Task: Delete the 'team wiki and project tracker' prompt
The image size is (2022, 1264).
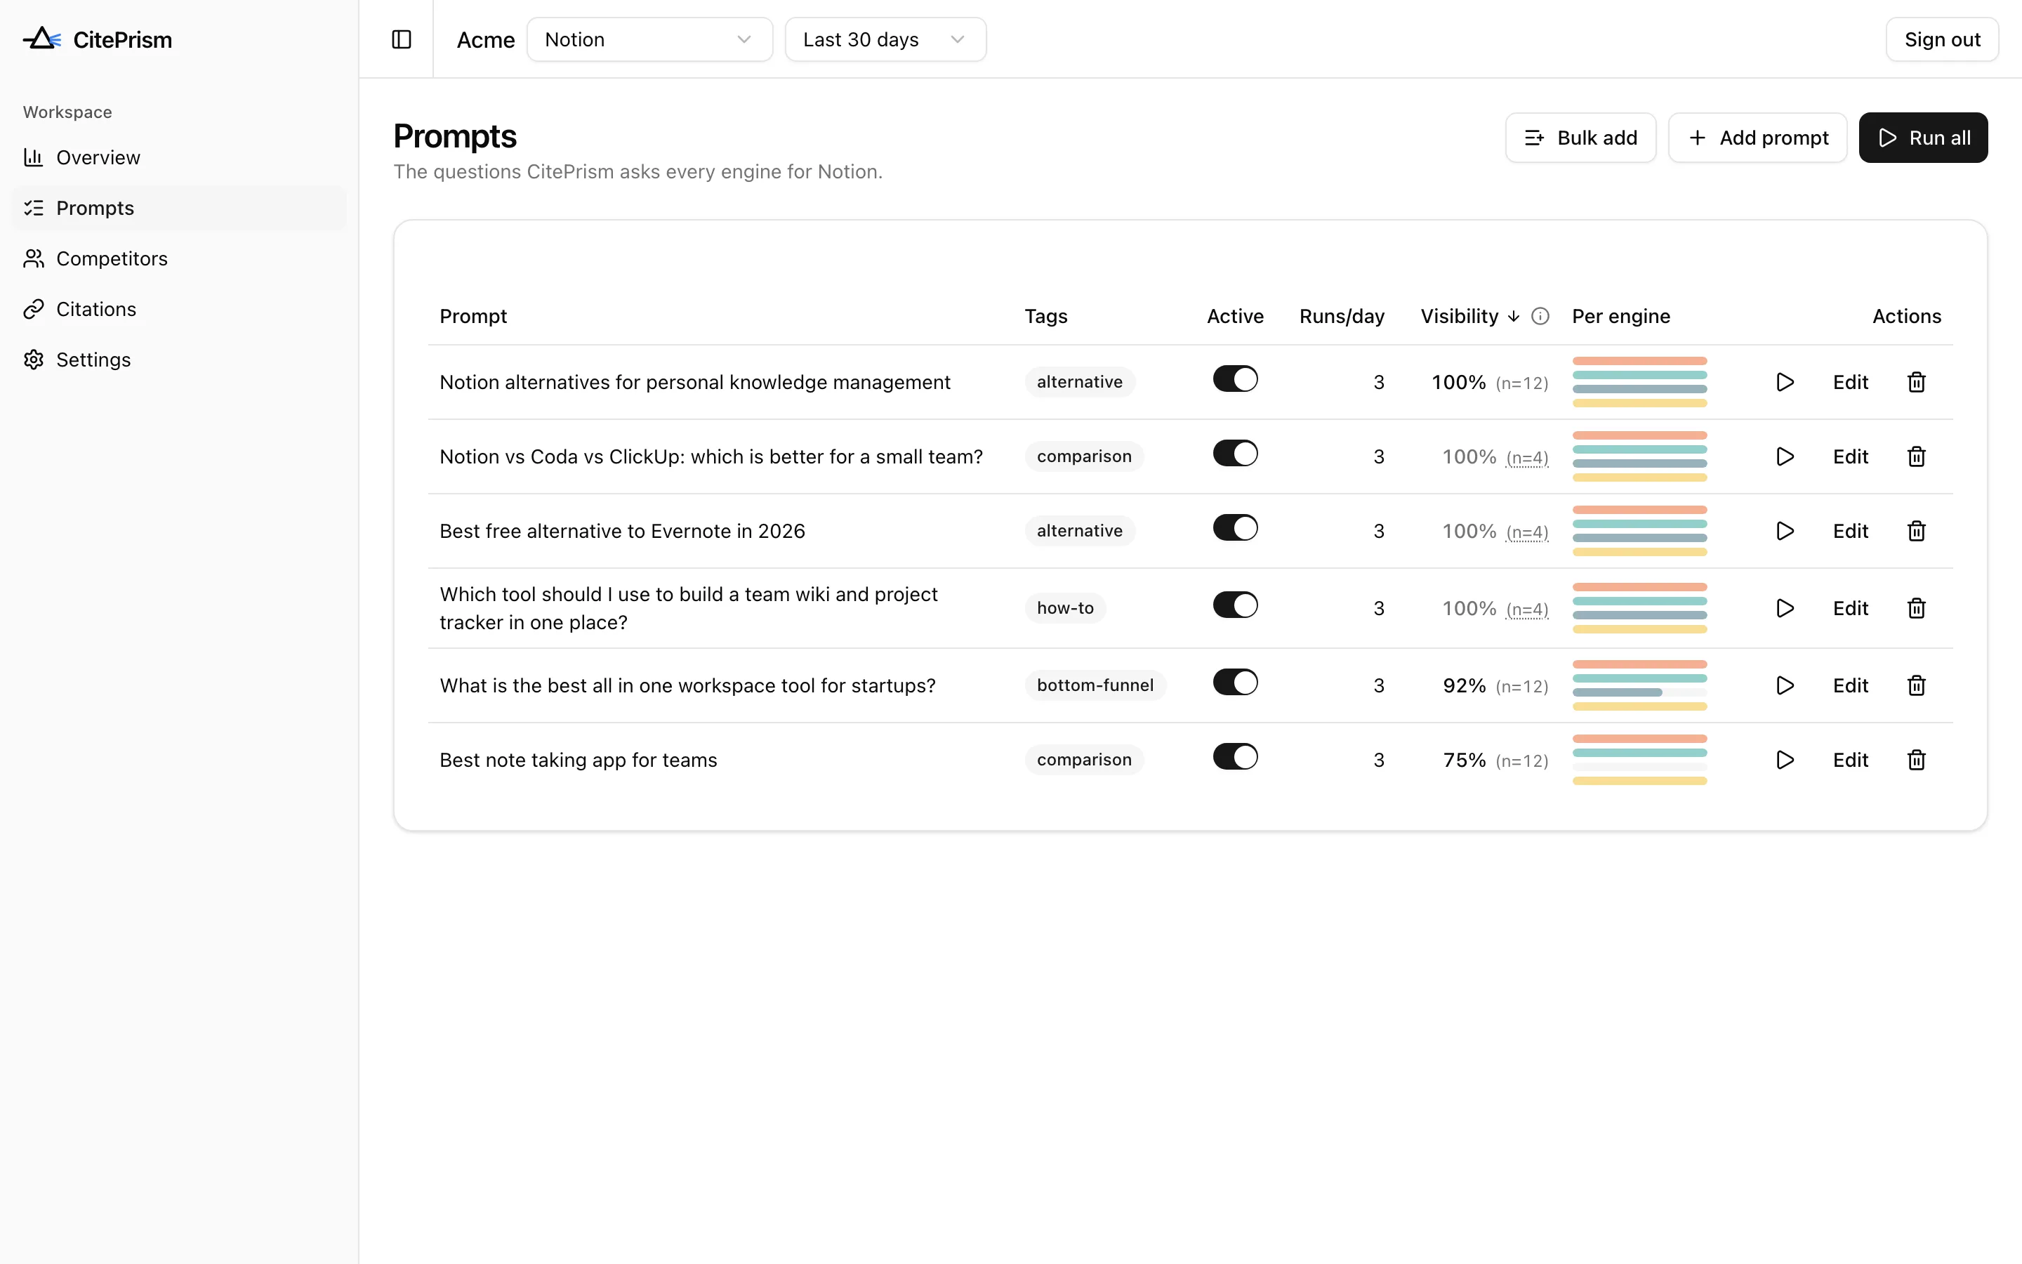Action: [x=1916, y=607]
